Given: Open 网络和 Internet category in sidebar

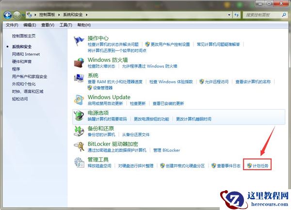Looking at the screenshot, I should 26,54.
